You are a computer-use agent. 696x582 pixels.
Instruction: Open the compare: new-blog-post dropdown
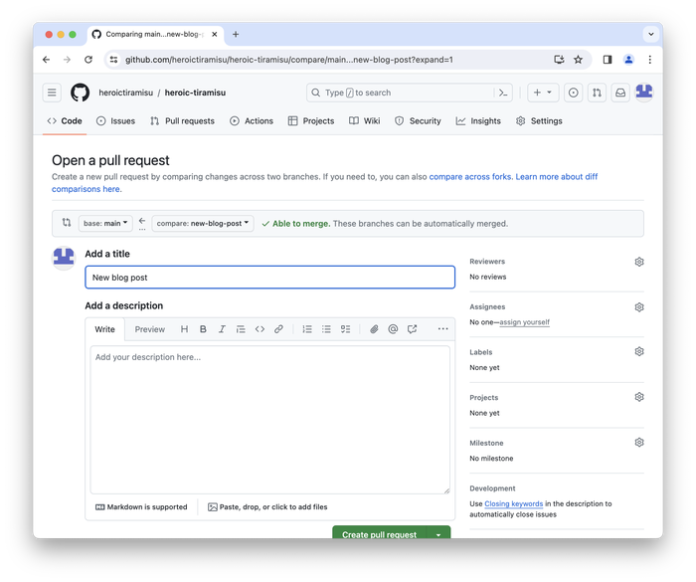tap(203, 223)
